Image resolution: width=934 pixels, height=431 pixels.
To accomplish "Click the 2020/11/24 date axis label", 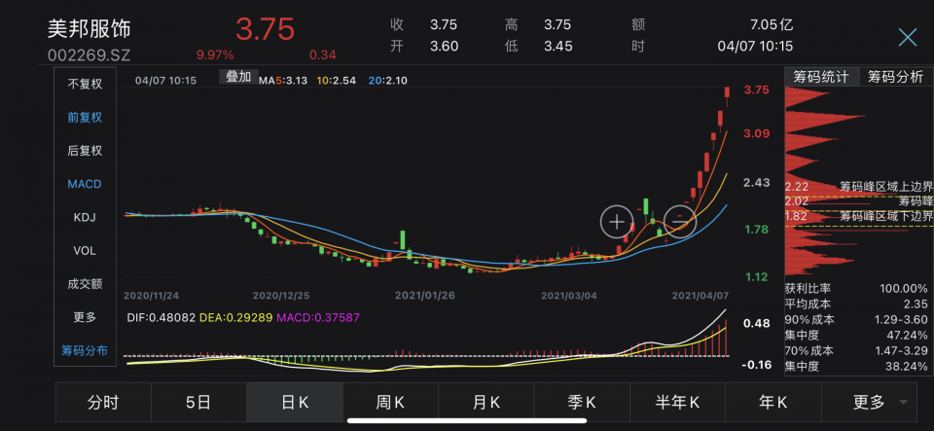I will pos(150,295).
